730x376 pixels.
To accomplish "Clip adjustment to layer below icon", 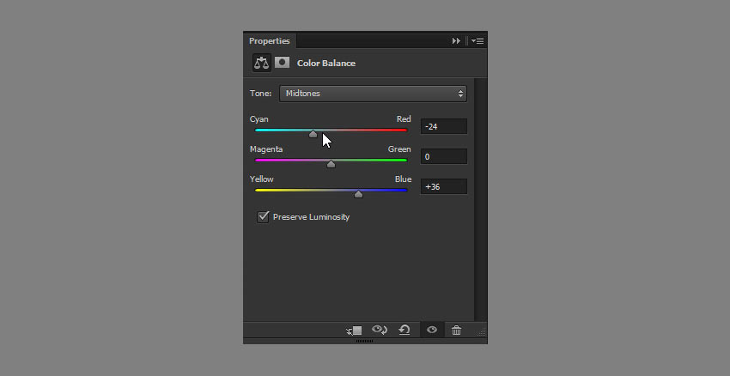I will point(355,331).
